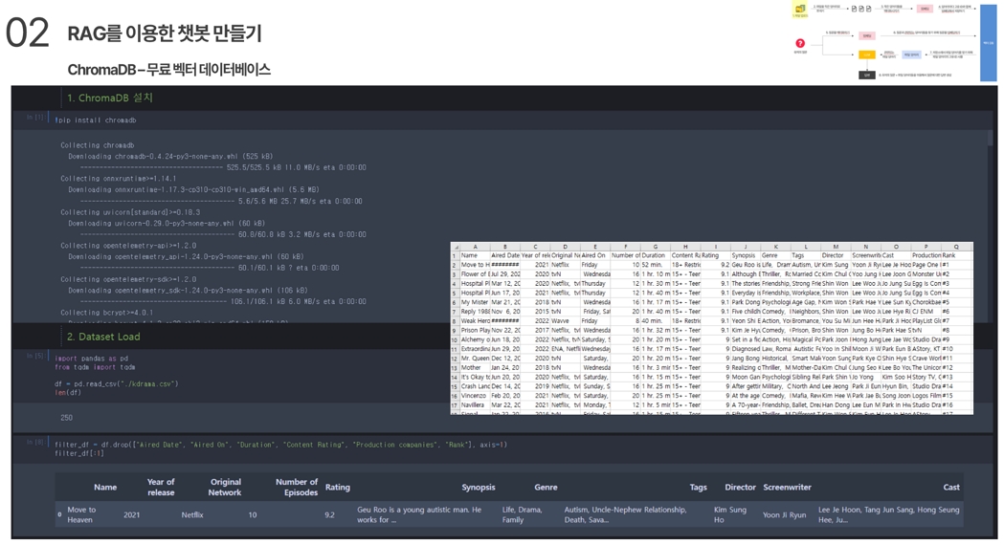The width and height of the screenshot is (1004, 545).
Task: Click the 'Screenwriter' dataframe column header
Action: pos(787,488)
